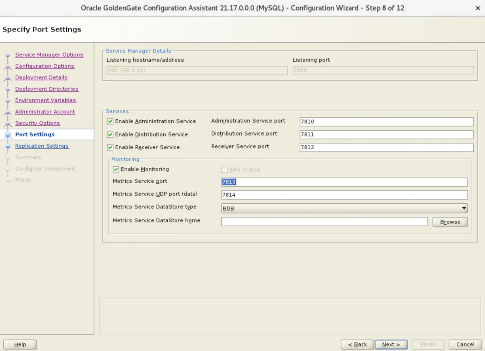Navigate to the Security Options step
Screen dimensions: 485x351
[x=38, y=123]
